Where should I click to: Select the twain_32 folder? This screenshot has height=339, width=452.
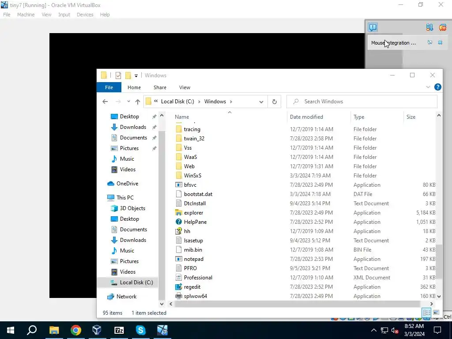click(194, 139)
